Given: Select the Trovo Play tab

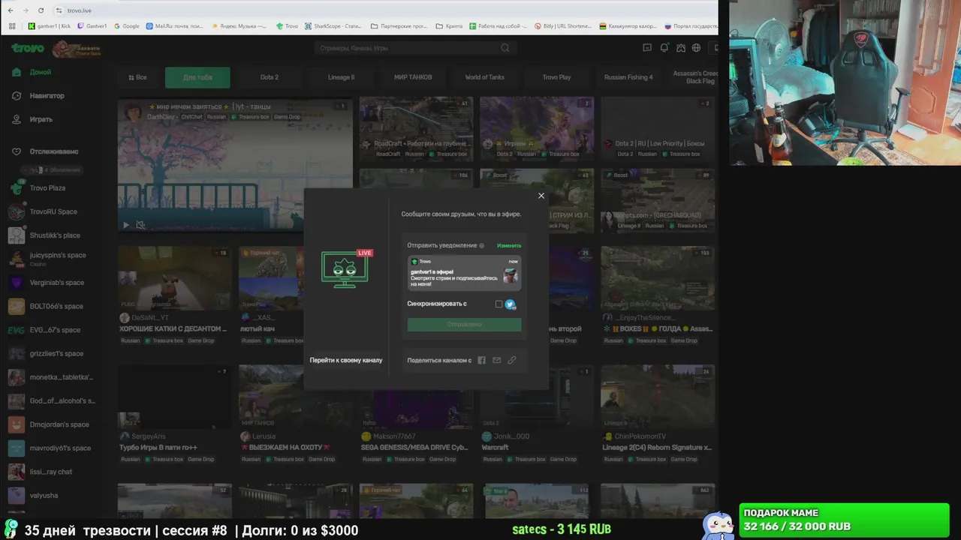Looking at the screenshot, I should click(556, 77).
